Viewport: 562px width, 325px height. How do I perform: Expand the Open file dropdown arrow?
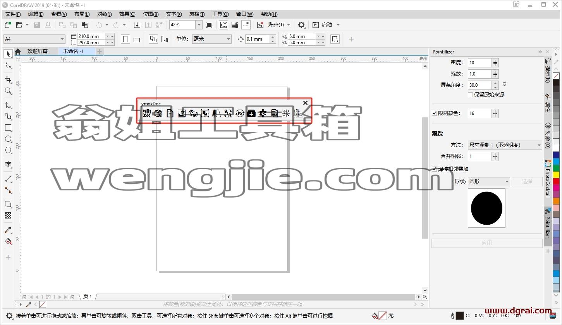(27, 25)
